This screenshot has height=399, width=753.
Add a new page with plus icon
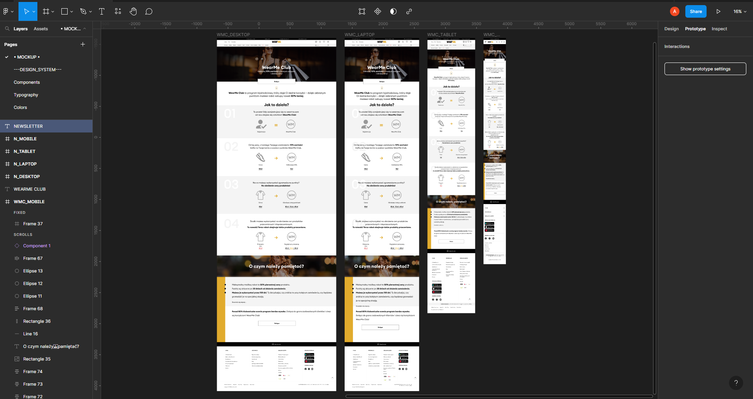click(83, 44)
